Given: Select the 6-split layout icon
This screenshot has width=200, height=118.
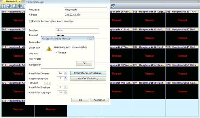Looking at the screenshot, I should pyautogui.click(x=9, y=6).
